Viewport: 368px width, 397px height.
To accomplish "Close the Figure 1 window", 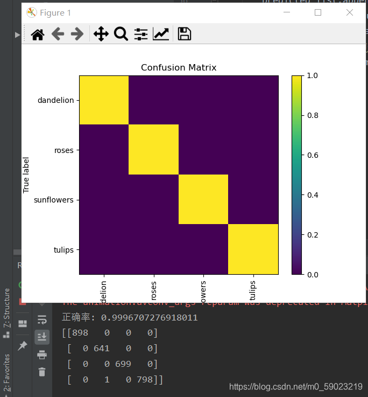I will pos(350,12).
